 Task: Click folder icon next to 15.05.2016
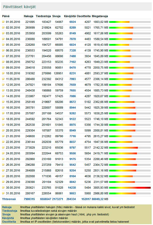[x=3, y=102]
